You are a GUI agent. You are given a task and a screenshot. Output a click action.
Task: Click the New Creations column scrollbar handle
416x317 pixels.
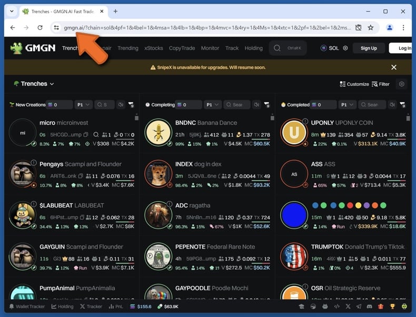[136, 117]
